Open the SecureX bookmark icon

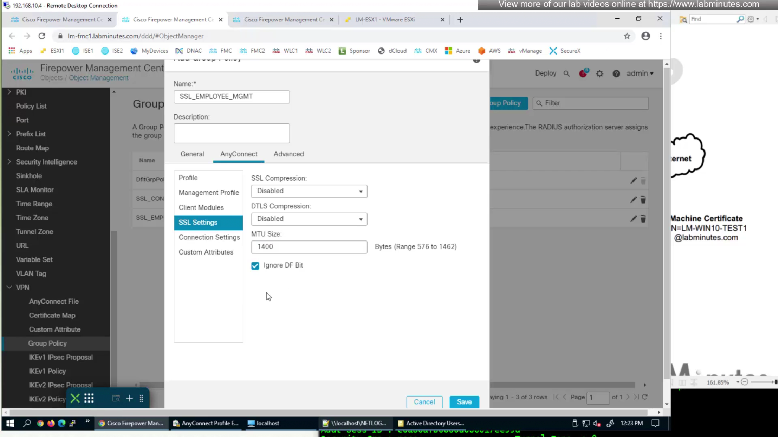click(553, 51)
